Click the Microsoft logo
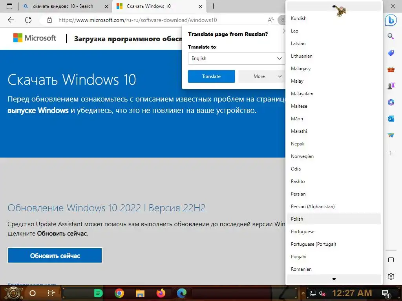402x301 pixels. [35, 38]
